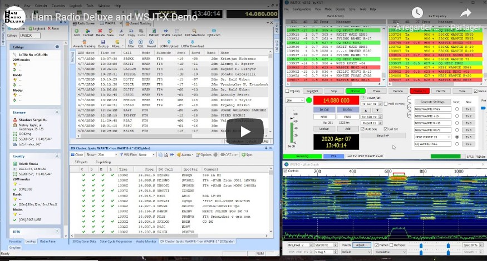Image resolution: width=487 pixels, height=261 pixels.
Task: Open the Tx 5 message combo box
Action: 432,137
